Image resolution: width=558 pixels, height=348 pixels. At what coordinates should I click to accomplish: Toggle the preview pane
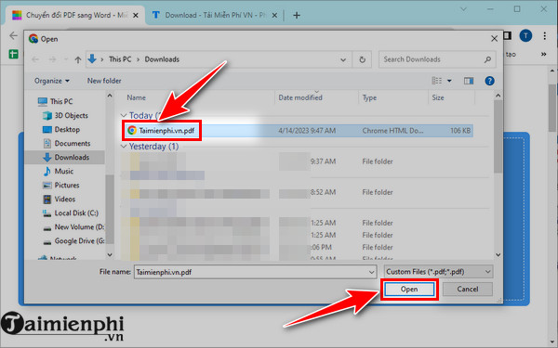469,81
